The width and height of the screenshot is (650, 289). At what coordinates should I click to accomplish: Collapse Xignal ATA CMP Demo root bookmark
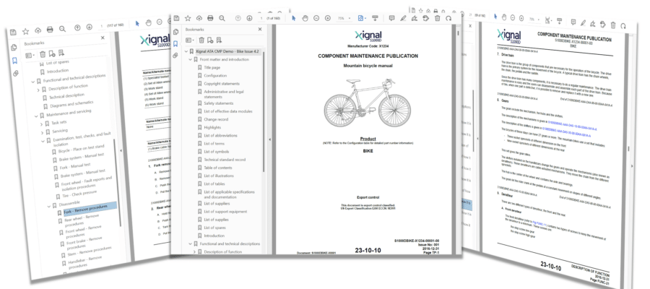pyautogui.click(x=186, y=51)
